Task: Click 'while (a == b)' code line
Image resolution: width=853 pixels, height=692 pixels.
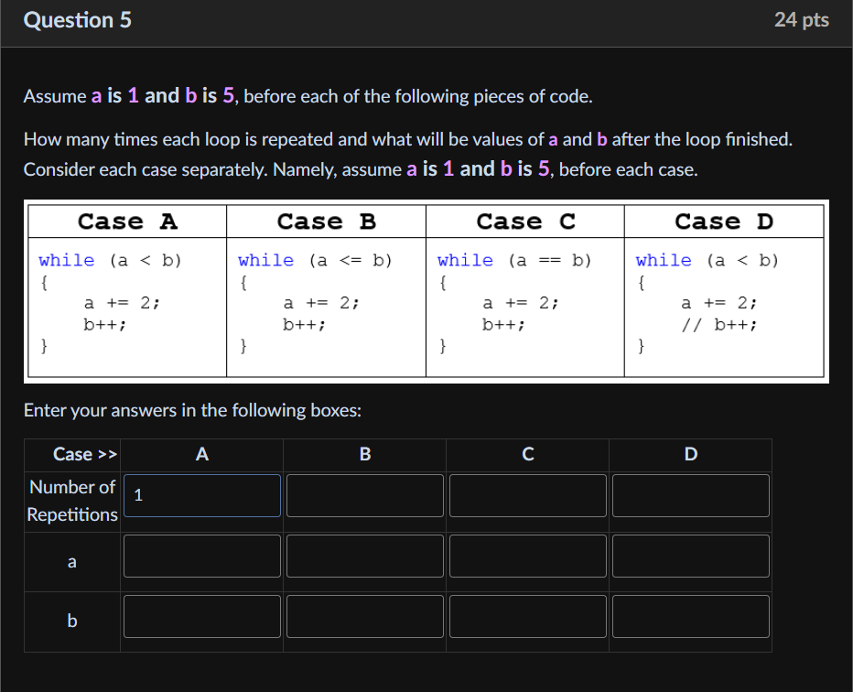Action: (x=514, y=261)
